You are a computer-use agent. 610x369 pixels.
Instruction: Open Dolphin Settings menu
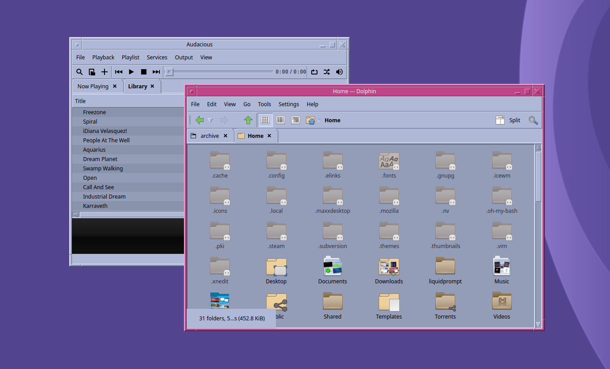289,104
